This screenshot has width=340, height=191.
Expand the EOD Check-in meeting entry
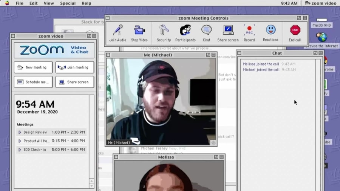pyautogui.click(x=20, y=150)
